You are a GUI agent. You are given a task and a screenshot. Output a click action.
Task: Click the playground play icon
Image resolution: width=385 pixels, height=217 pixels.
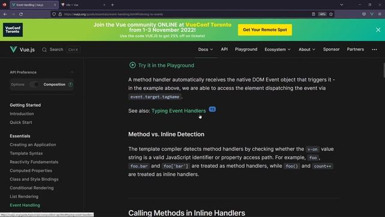[x=132, y=65]
